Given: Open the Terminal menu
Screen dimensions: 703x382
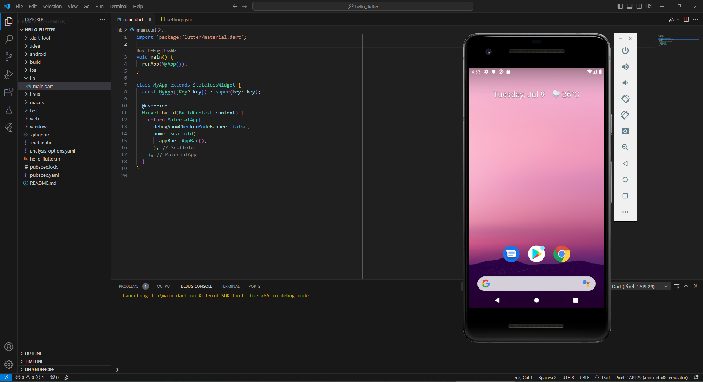Looking at the screenshot, I should click(x=118, y=6).
